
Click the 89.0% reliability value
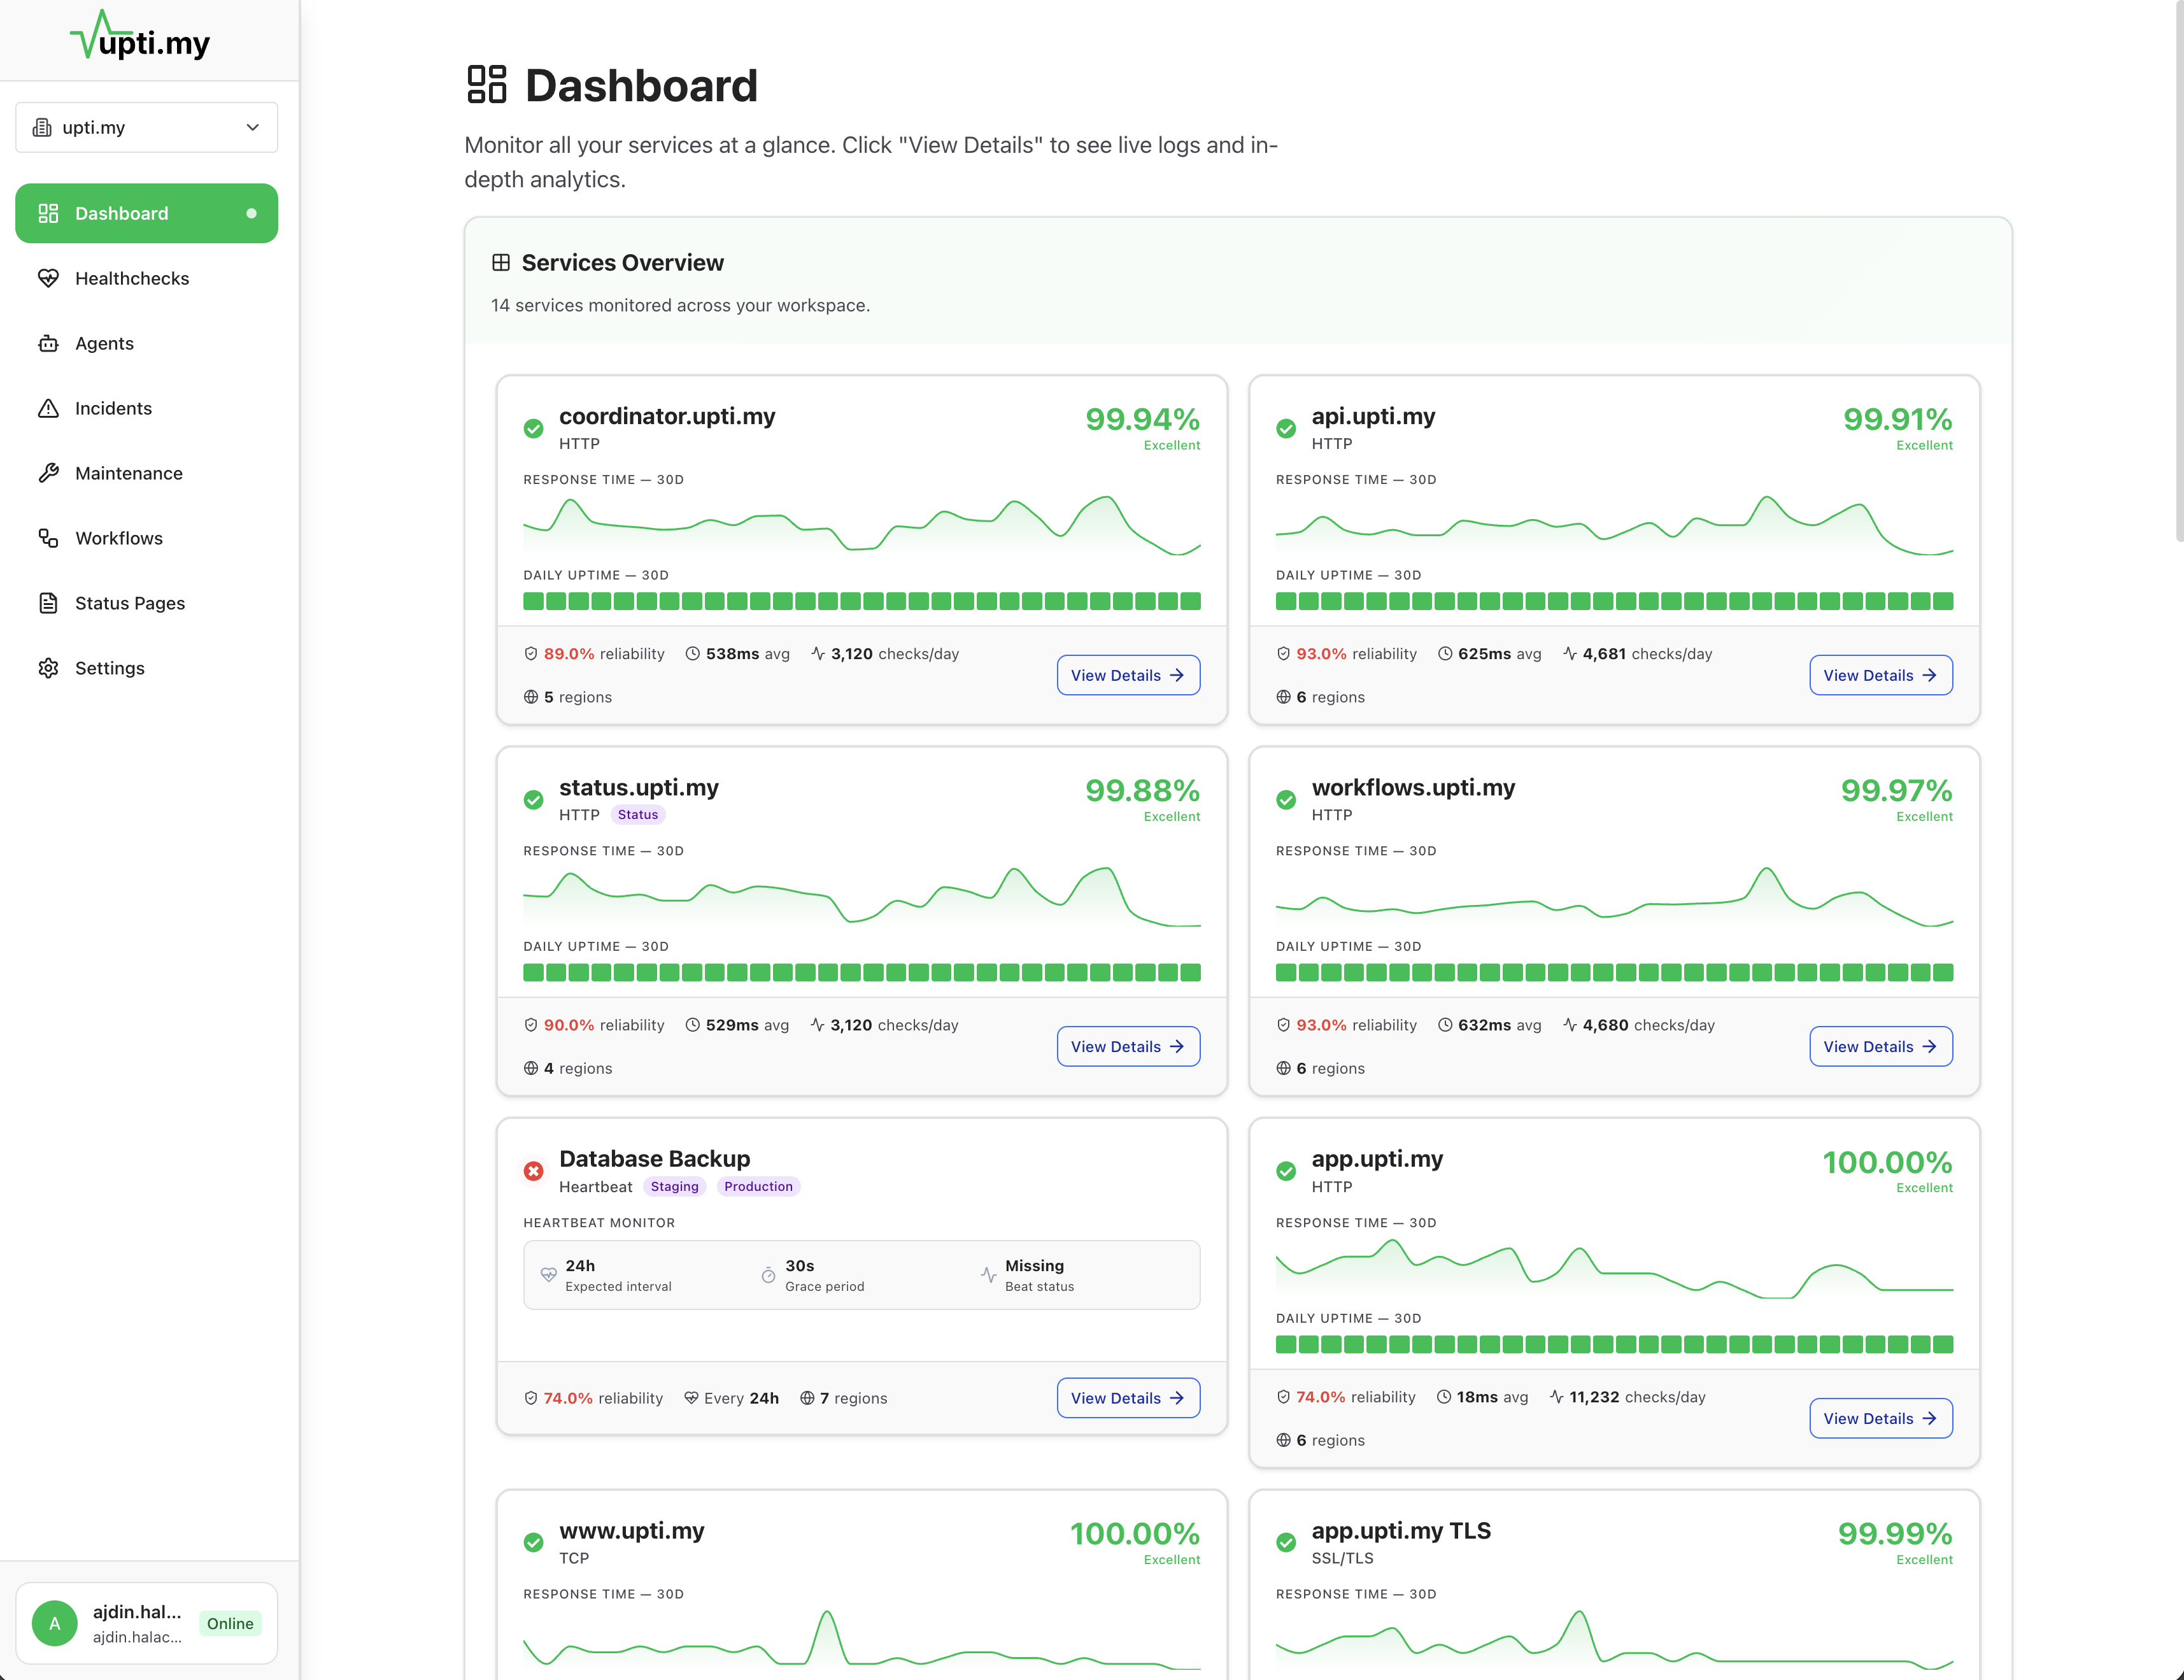click(x=569, y=653)
